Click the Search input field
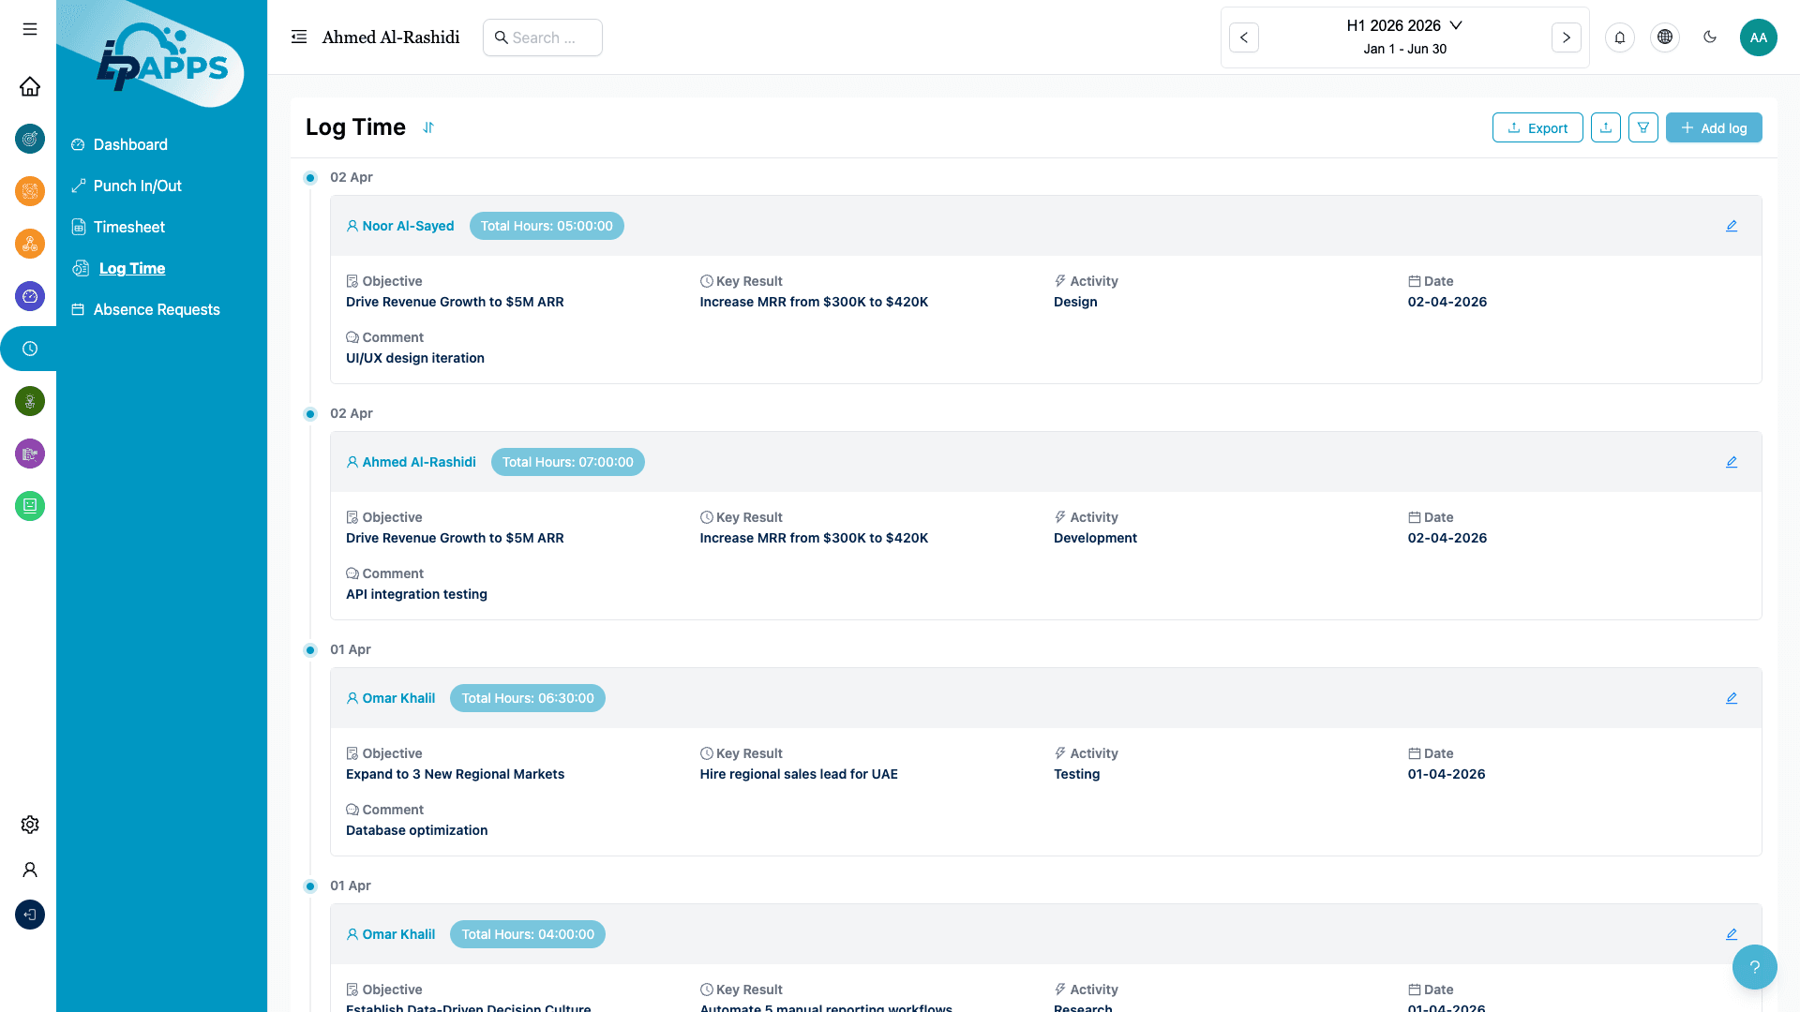The width and height of the screenshot is (1800, 1012). tap(544, 37)
